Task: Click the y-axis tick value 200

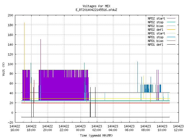Action: [x=10, y=15]
